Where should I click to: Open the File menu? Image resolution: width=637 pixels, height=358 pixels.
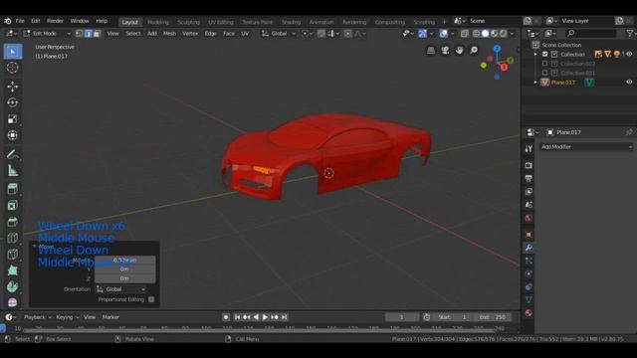coord(20,21)
